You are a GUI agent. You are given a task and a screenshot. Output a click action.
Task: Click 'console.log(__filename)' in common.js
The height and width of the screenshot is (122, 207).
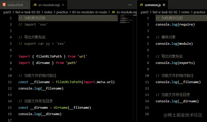[x=178, y=82]
